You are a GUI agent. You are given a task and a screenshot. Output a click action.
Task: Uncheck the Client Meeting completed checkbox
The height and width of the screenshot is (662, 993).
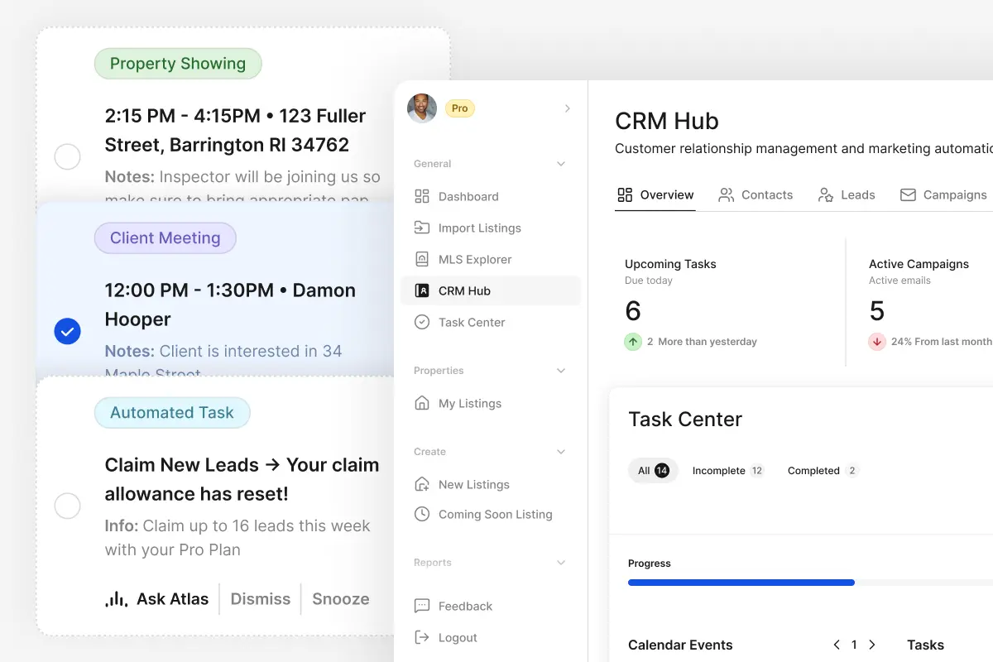tap(67, 331)
